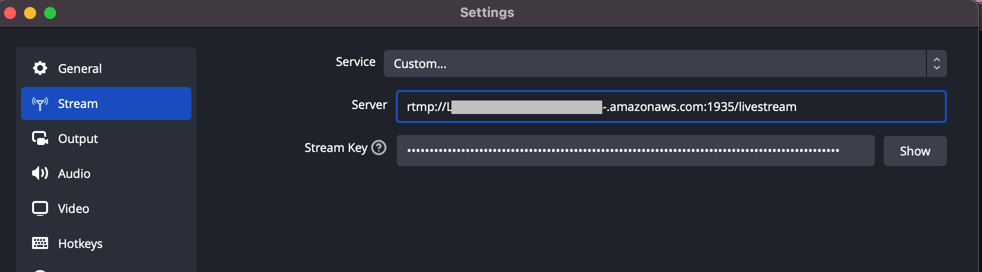
Task: Show the hidden stream key
Action: (x=915, y=151)
